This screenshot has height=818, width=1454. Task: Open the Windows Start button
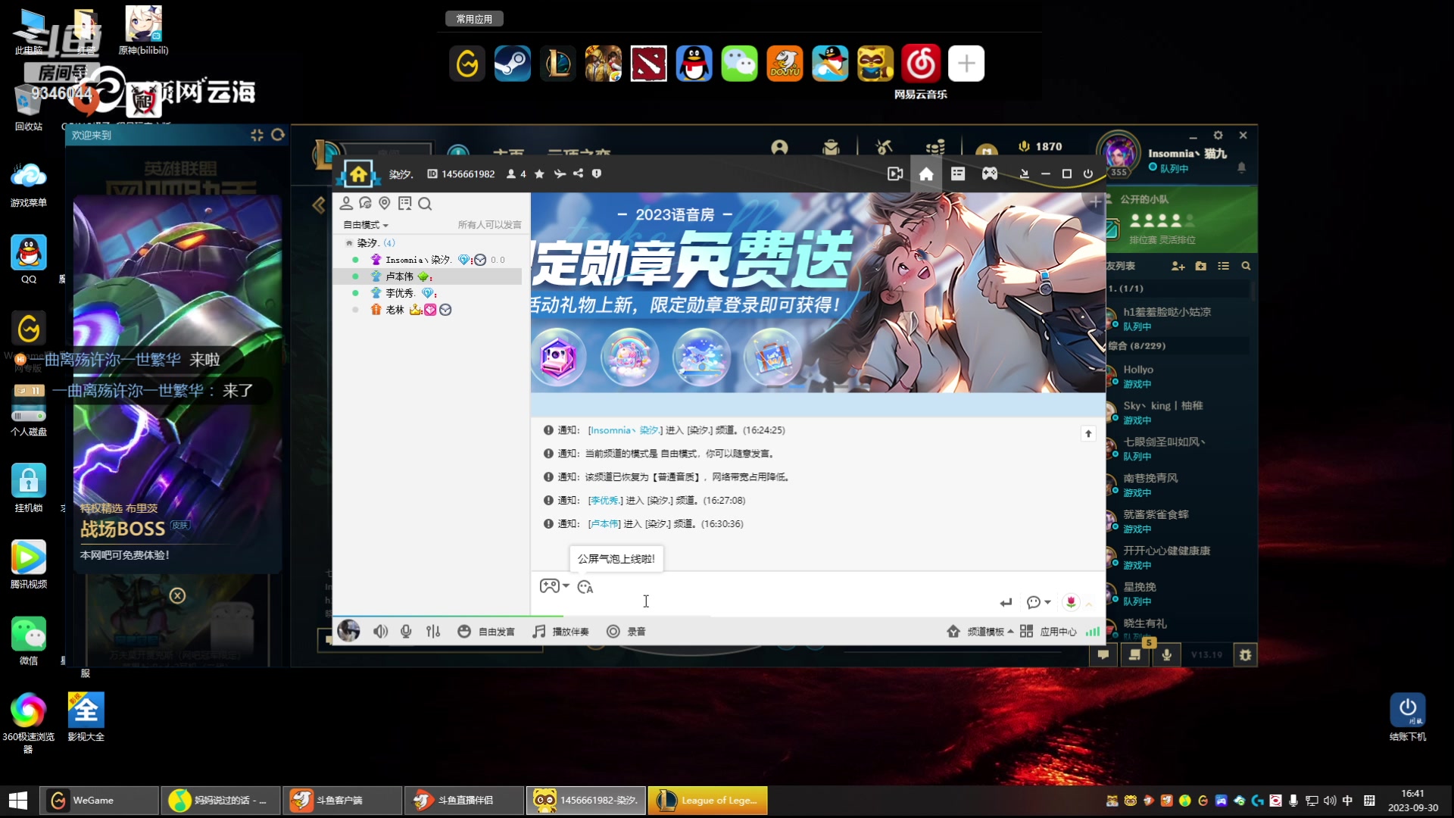pyautogui.click(x=17, y=800)
